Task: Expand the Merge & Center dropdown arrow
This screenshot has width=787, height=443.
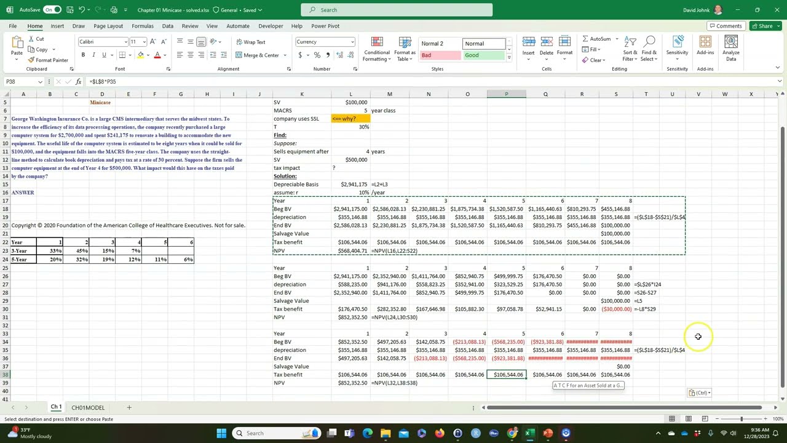Action: coord(285,55)
